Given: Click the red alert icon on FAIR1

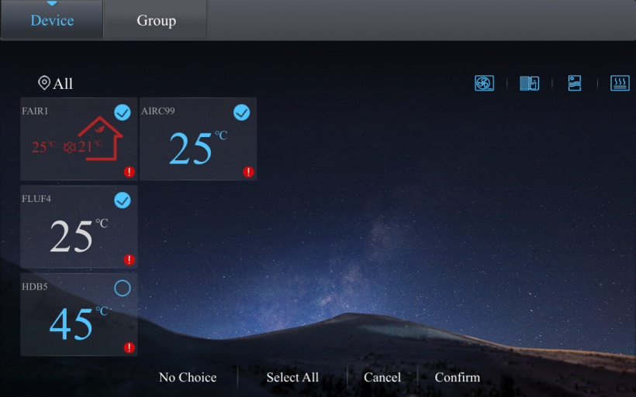Looking at the screenshot, I should (x=129, y=172).
